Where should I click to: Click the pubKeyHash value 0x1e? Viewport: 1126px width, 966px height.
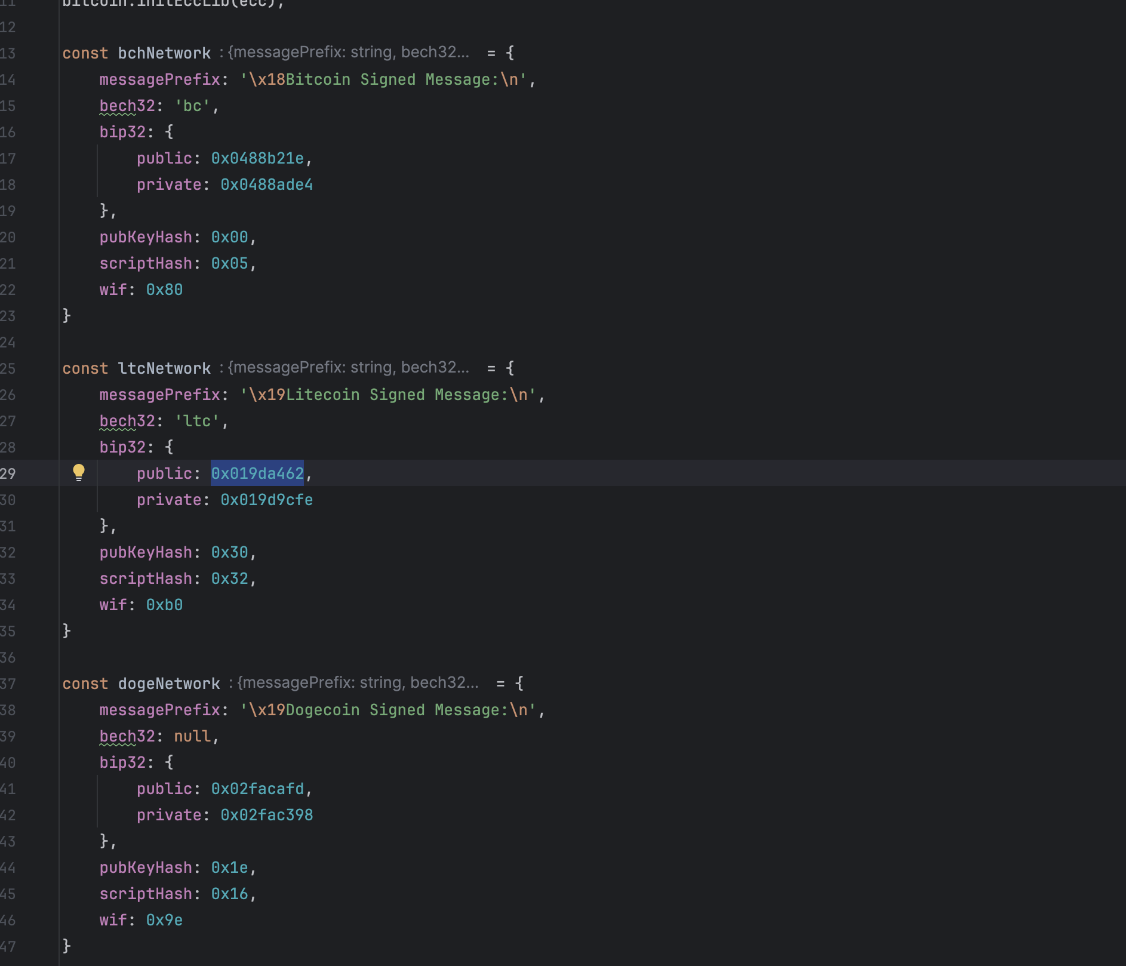click(x=229, y=867)
